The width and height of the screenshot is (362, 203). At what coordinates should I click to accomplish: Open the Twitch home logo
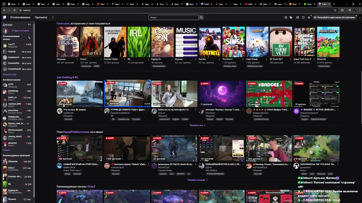click(x=5, y=17)
